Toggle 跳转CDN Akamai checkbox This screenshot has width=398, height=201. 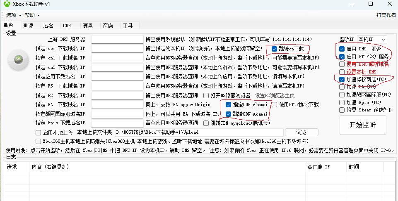(228, 114)
